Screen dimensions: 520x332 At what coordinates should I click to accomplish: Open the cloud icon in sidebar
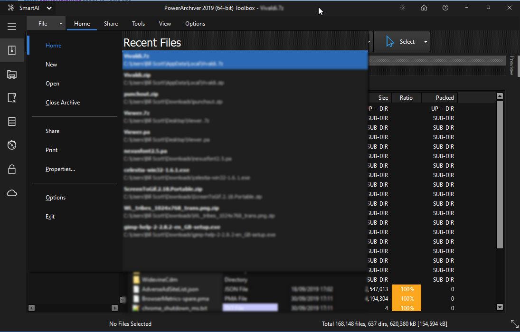(12, 192)
